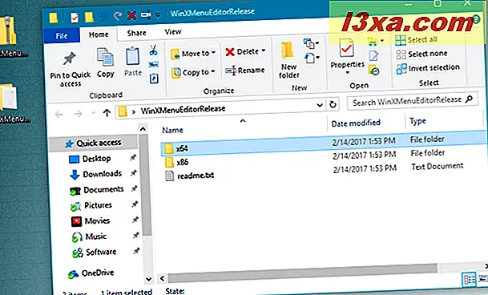The height and width of the screenshot is (295, 488).
Task: Open the x64 folder icon
Action: [168, 148]
